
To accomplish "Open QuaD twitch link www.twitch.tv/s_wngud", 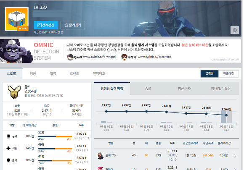I will click(x=99, y=57).
